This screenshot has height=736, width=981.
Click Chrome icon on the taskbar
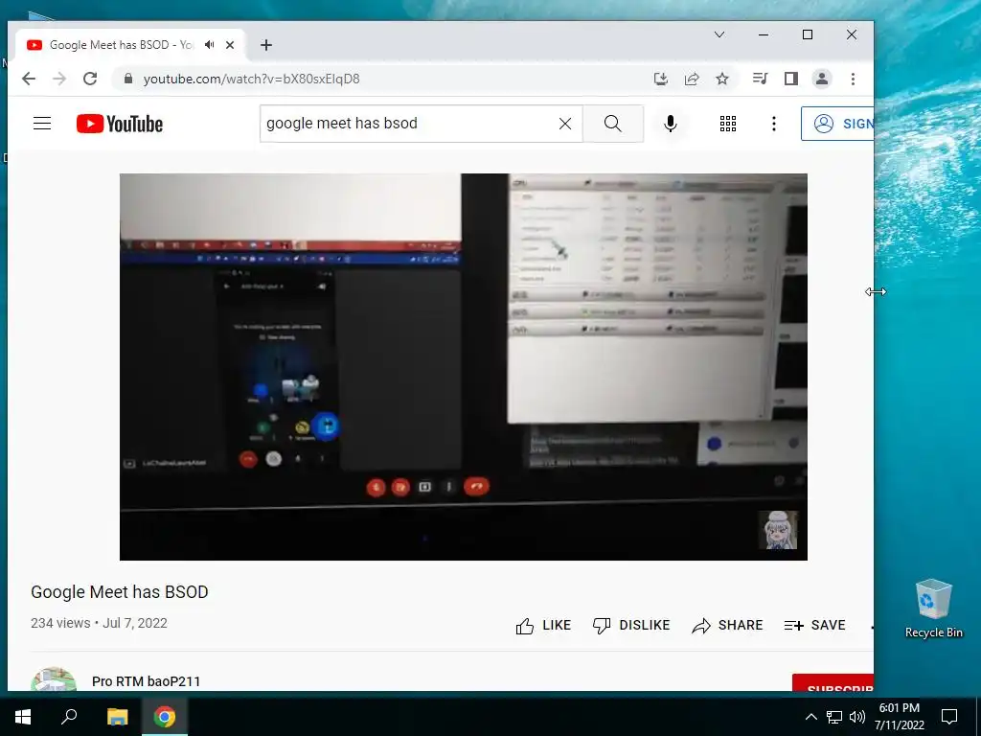coord(165,717)
